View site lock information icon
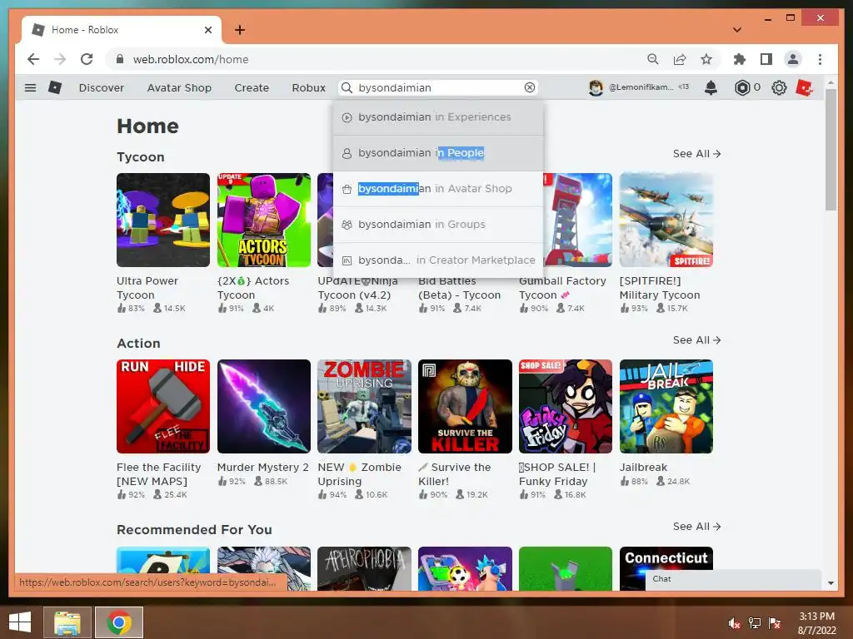853x639 pixels. pos(120,59)
